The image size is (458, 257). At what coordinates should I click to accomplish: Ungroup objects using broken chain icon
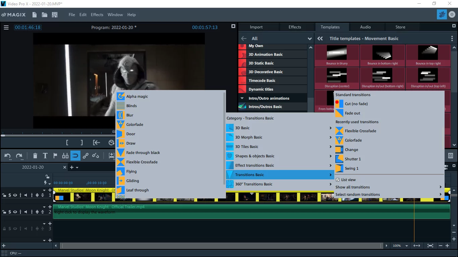pos(96,156)
